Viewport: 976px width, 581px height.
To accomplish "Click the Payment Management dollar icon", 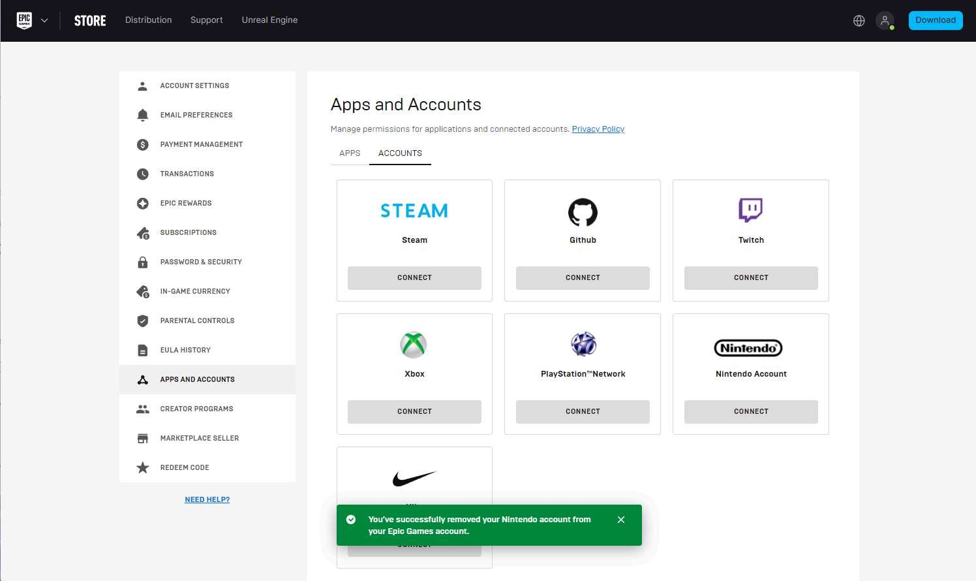I will tap(143, 144).
